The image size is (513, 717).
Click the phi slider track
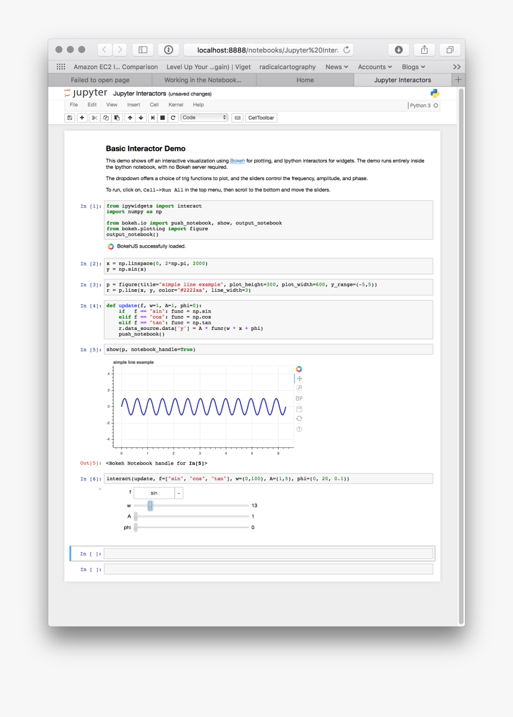click(191, 527)
